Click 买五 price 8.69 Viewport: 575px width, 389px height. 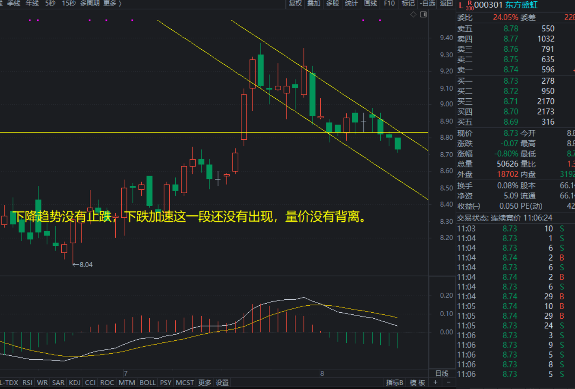pyautogui.click(x=511, y=122)
